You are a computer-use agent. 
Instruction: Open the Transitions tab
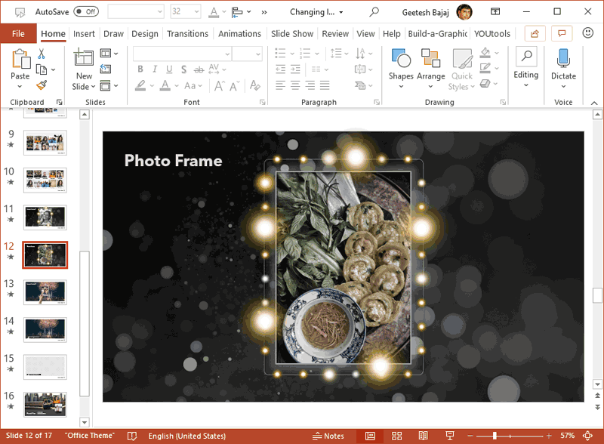(x=187, y=34)
